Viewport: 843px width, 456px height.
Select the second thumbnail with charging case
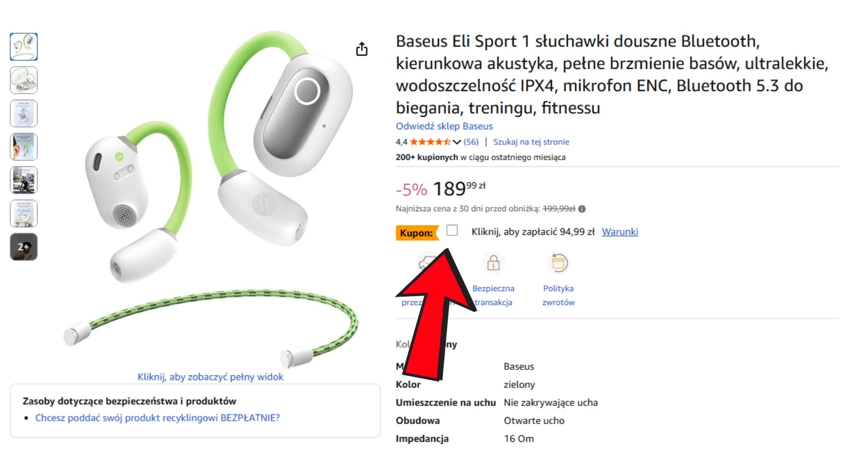tap(24, 80)
